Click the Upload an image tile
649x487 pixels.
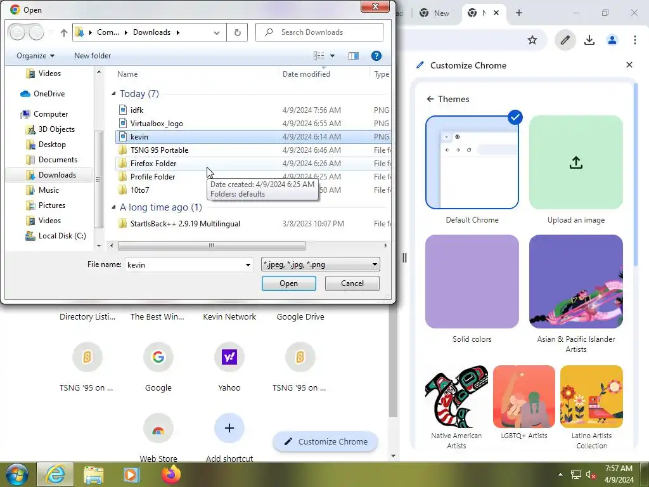pos(575,162)
